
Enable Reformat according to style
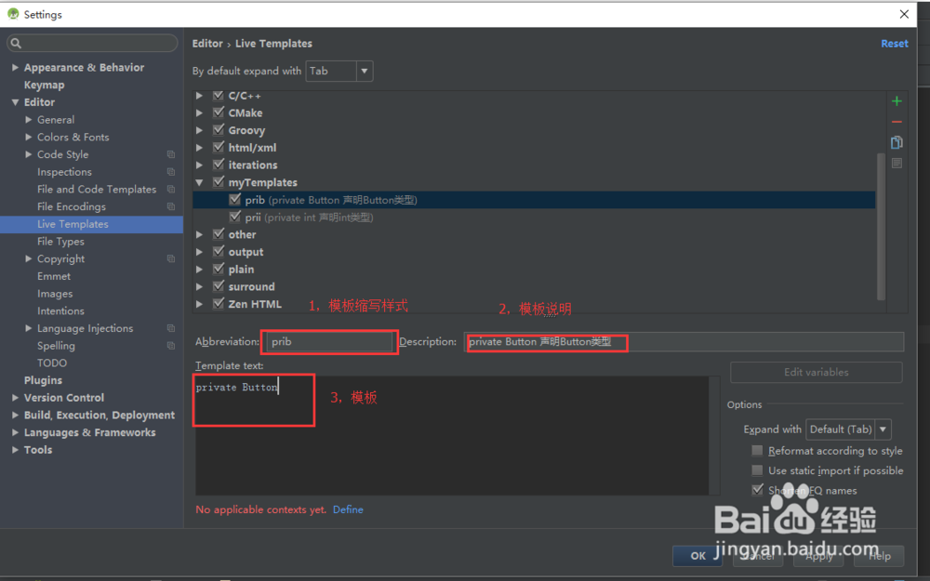pyautogui.click(x=758, y=450)
